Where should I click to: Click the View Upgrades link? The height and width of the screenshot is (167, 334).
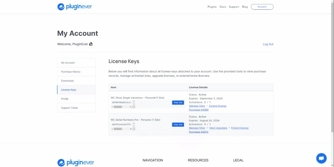(218, 128)
